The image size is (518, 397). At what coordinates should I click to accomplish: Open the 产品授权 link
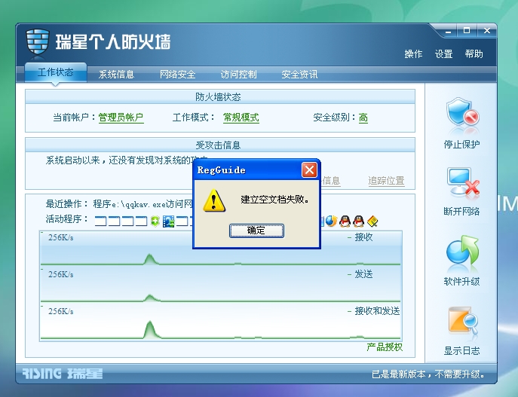coord(385,347)
